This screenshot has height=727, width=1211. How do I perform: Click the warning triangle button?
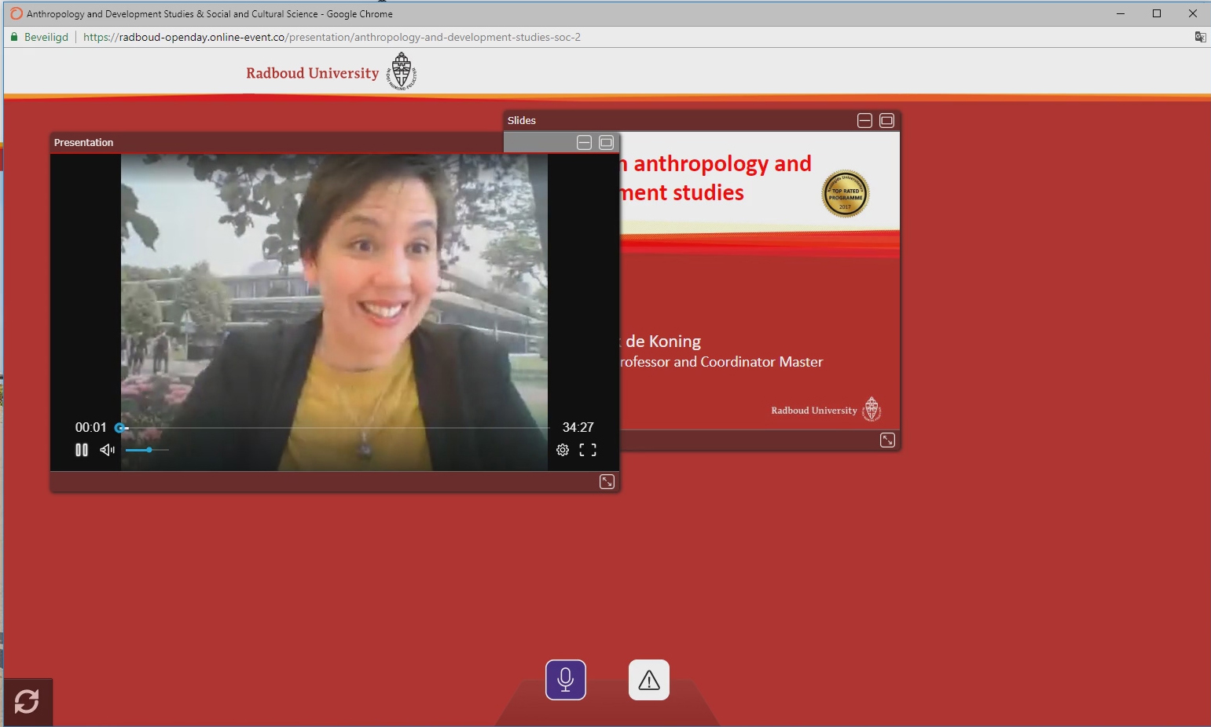pos(649,680)
